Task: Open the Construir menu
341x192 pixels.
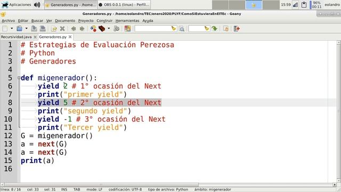Action: tap(104, 21)
